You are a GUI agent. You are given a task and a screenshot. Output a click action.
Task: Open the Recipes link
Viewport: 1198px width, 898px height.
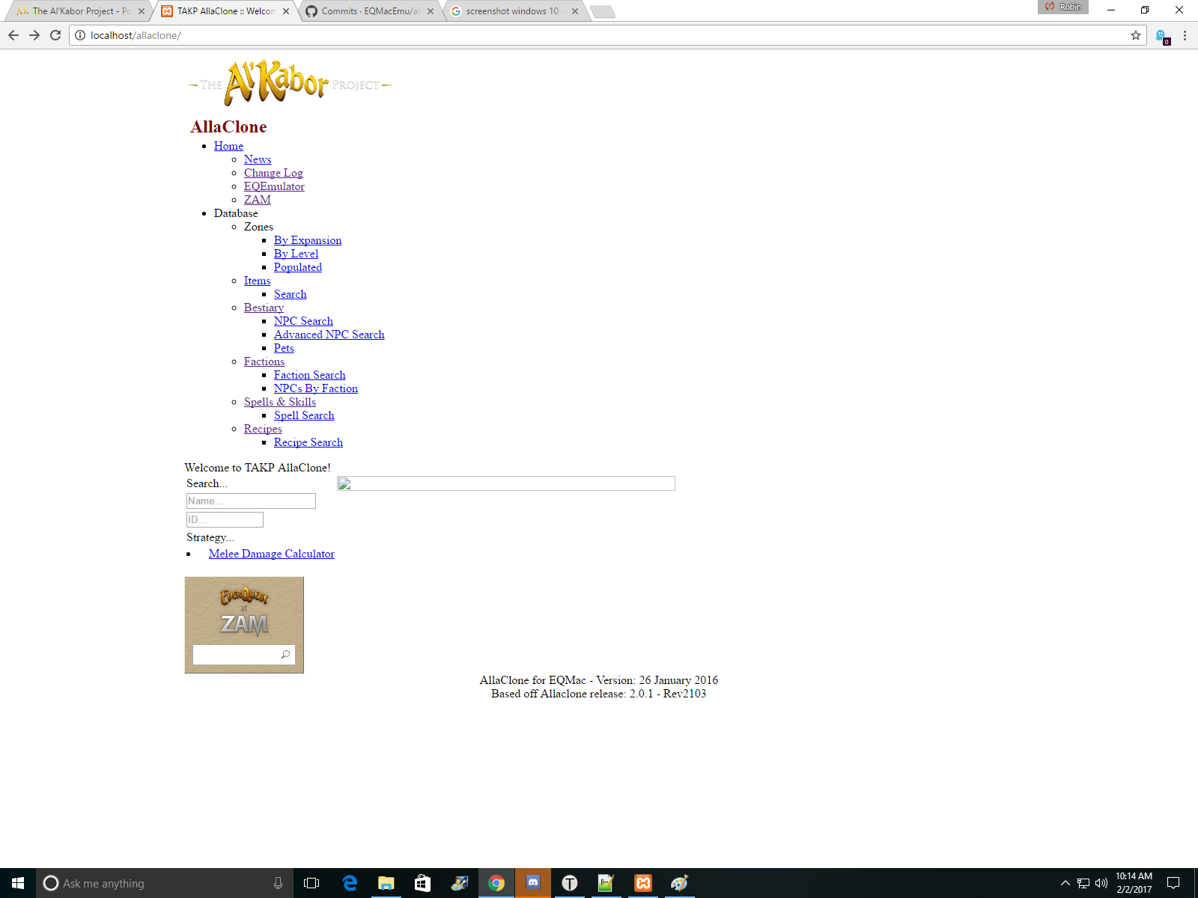[263, 429]
